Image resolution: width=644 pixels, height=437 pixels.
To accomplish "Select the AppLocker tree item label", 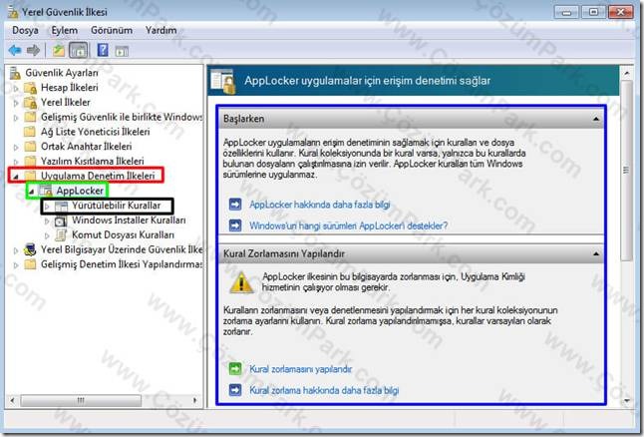I will (80, 191).
